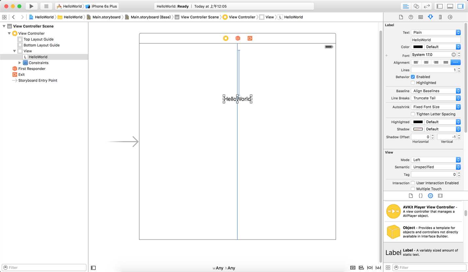Open the Assistant editor
Image resolution: width=468 pixels, height=272 pixels.
(x=416, y=6)
